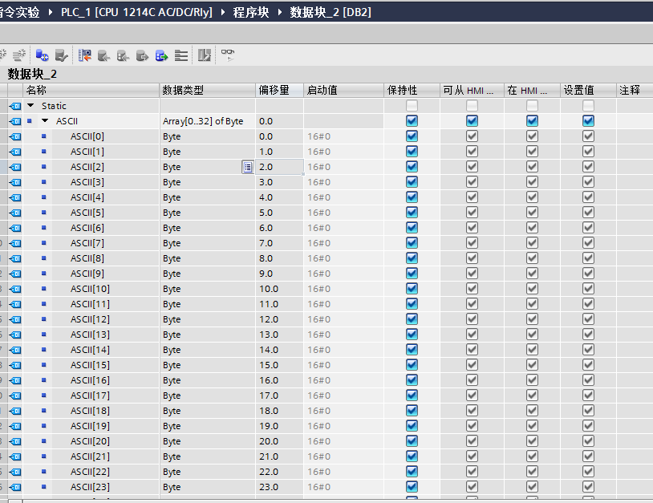
Task: Click grey database with left arrow icon
Action: 103,55
